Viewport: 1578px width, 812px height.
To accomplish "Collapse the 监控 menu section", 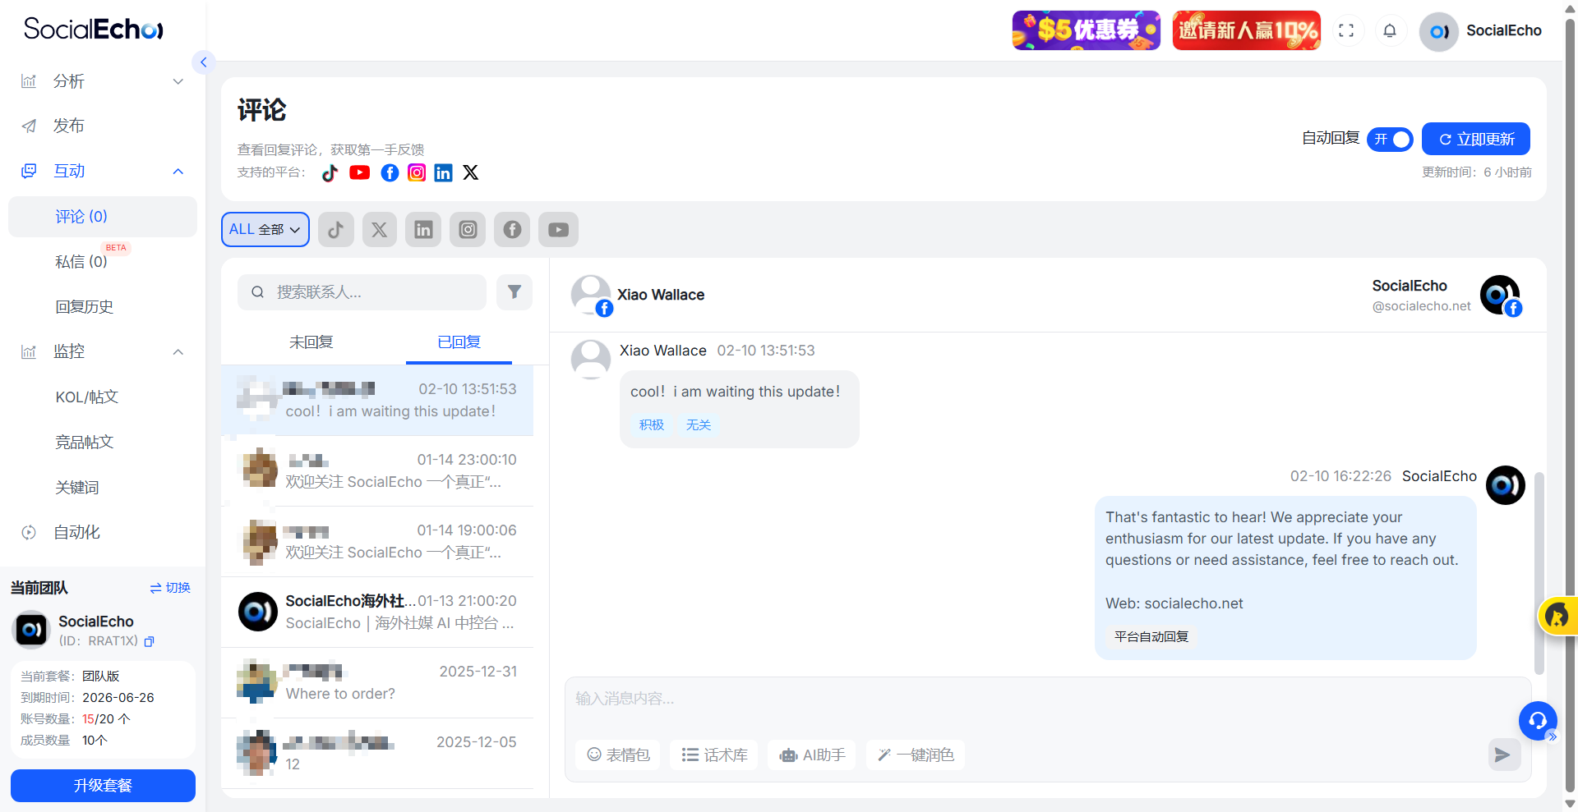I will 103,351.
